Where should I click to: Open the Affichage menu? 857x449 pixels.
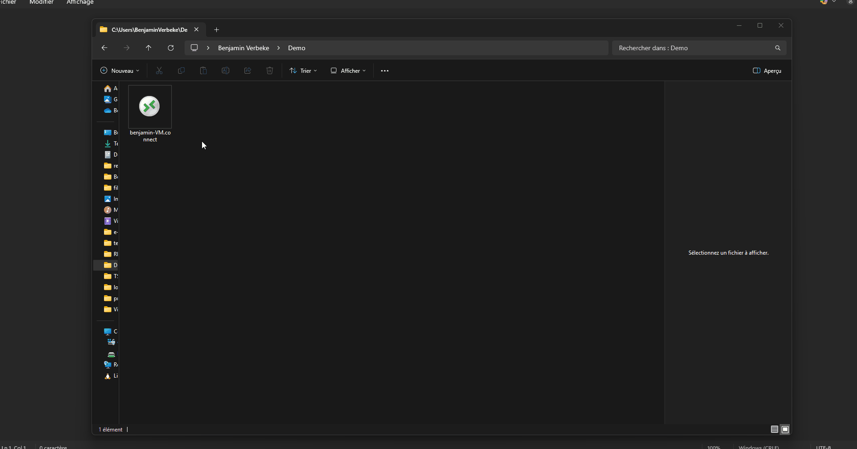[x=80, y=2]
